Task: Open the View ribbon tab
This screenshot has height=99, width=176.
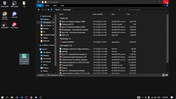Action: click(x=62, y=5)
